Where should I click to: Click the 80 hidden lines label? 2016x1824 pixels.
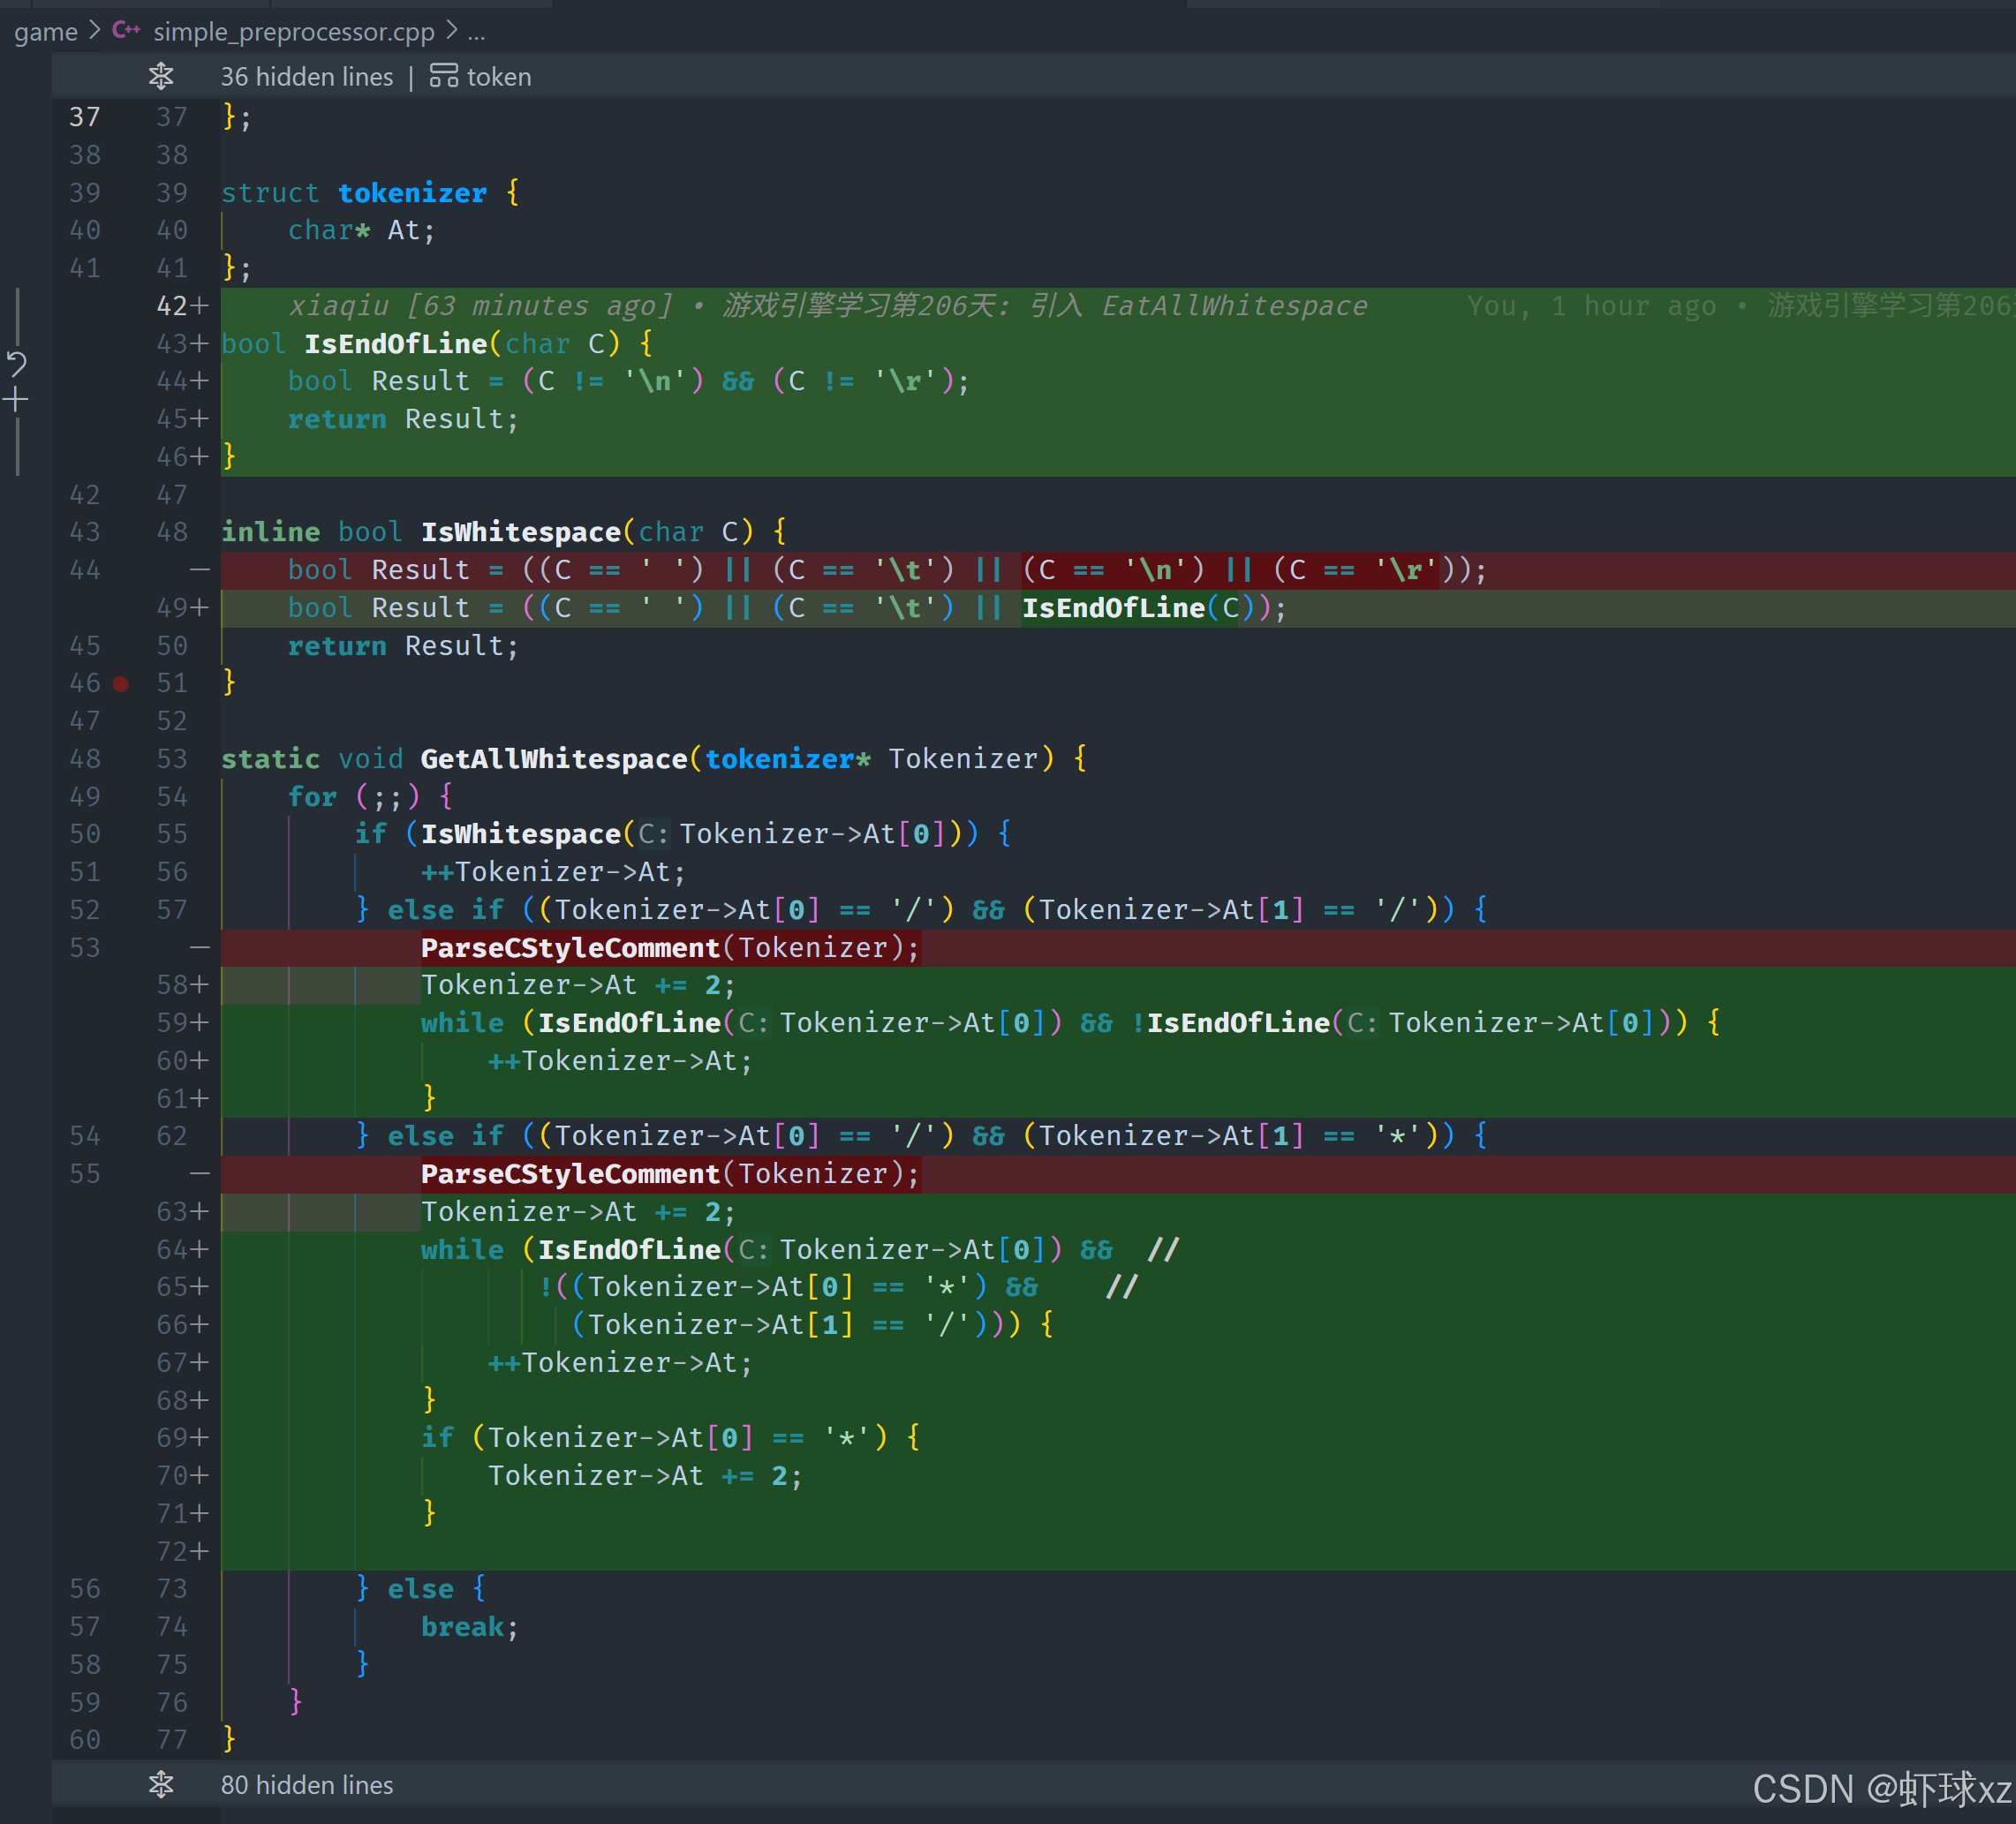click(306, 1785)
